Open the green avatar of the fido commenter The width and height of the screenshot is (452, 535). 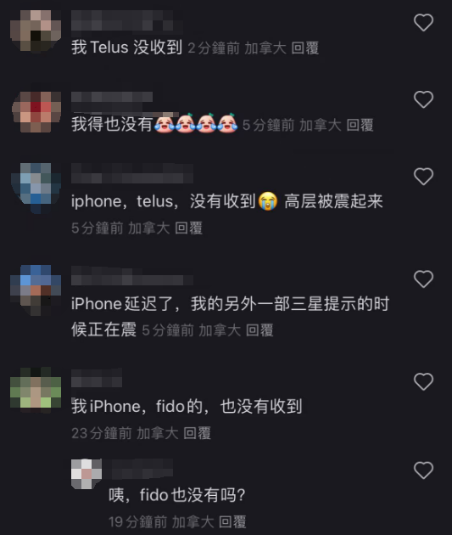coord(36,388)
